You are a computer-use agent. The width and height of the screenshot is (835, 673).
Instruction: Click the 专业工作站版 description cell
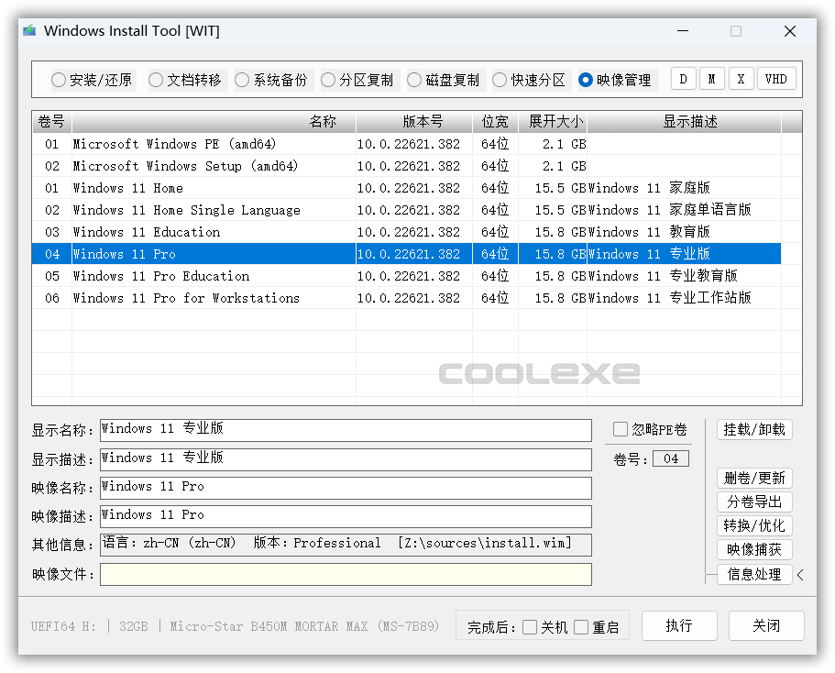(x=685, y=298)
